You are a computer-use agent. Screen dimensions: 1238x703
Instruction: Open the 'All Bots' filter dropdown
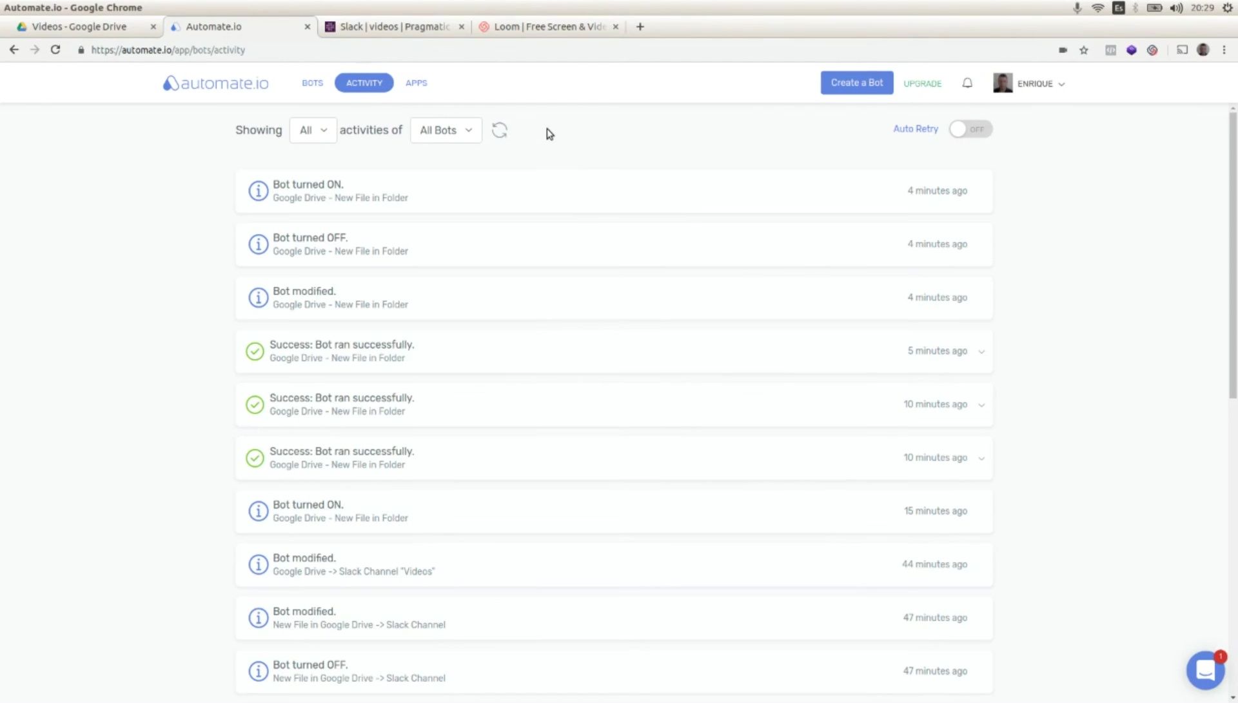point(446,130)
